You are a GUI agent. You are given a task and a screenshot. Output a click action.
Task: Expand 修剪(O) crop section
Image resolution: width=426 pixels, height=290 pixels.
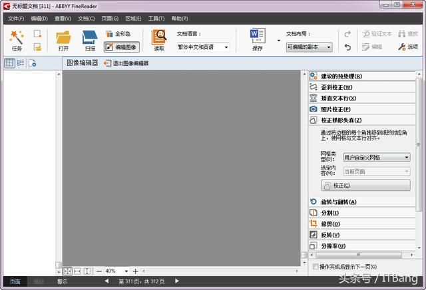tap(362, 224)
